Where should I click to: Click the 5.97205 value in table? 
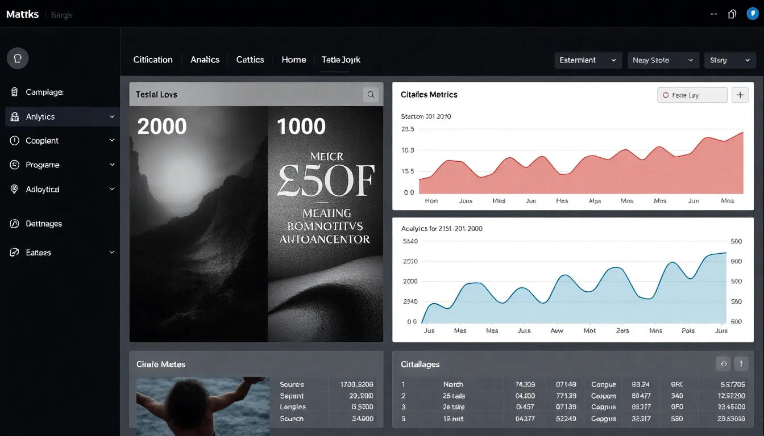click(733, 384)
